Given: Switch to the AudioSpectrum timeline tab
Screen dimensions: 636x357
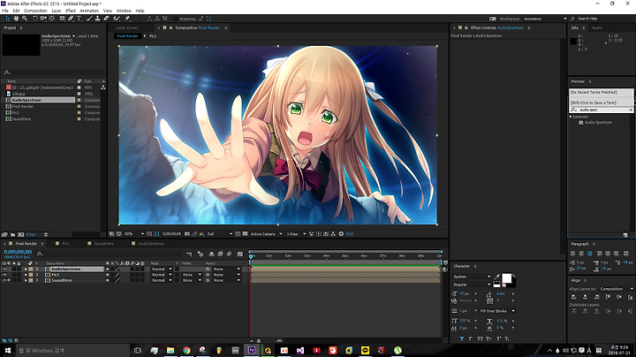Looking at the screenshot, I should (151, 243).
